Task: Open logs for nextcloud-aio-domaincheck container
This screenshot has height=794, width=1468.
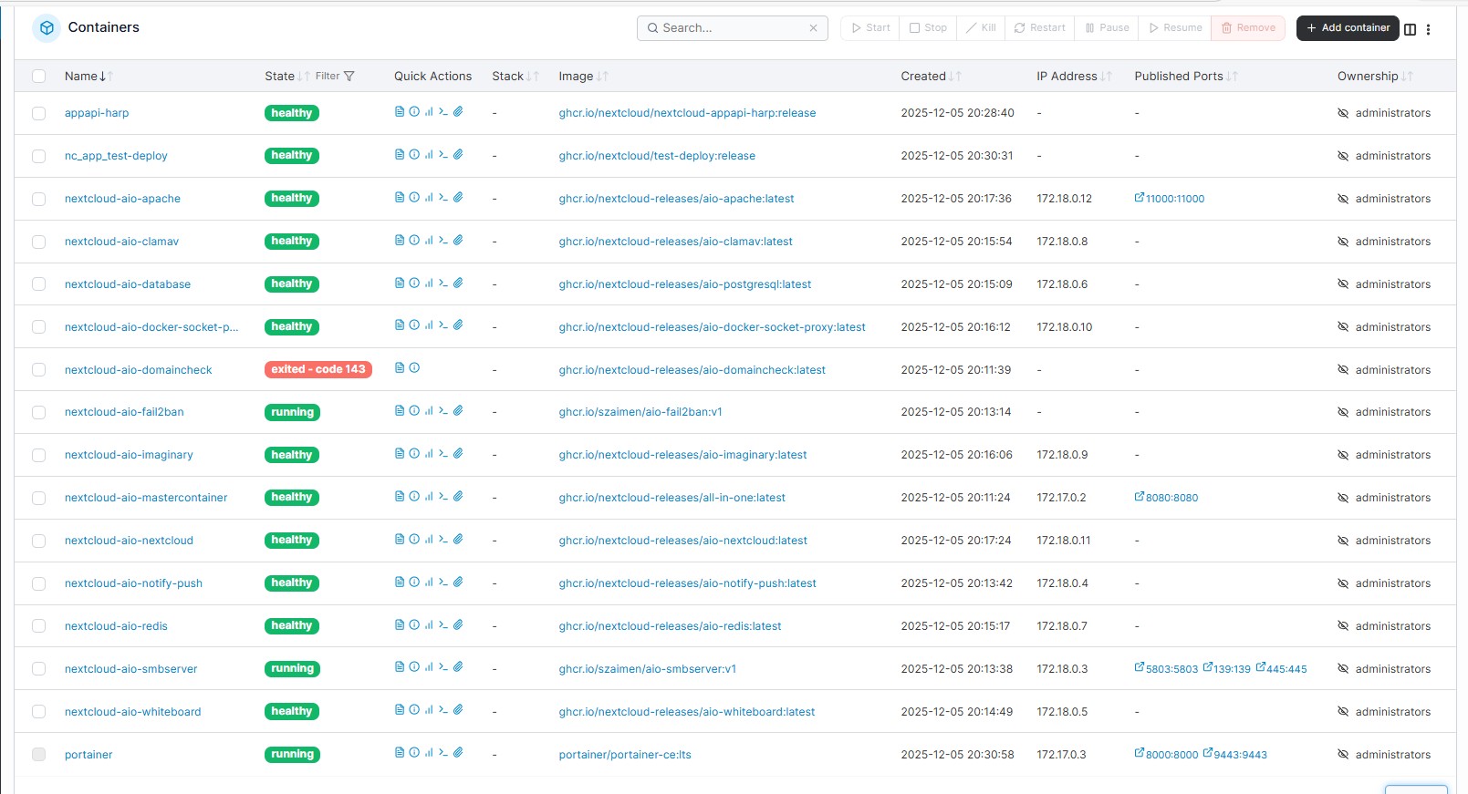Action: click(400, 368)
